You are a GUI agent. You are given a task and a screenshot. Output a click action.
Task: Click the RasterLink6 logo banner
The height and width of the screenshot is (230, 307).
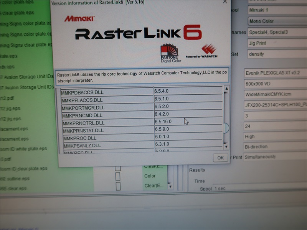138,34
